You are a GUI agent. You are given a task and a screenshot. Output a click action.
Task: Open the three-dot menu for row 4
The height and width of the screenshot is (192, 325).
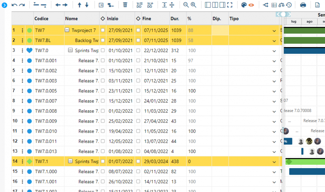click(x=22, y=61)
